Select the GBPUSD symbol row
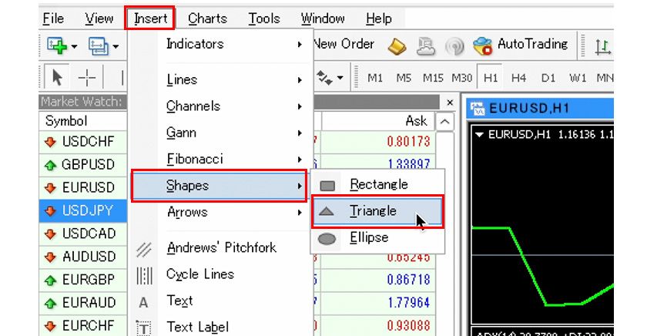Screen dimensions: 647x336 click(83, 165)
